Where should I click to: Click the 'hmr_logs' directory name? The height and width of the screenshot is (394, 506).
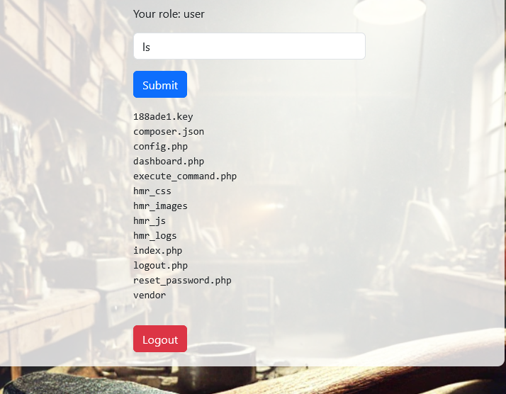pos(155,235)
